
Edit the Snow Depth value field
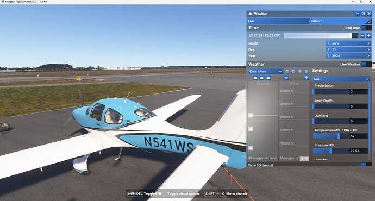[x=359, y=106]
